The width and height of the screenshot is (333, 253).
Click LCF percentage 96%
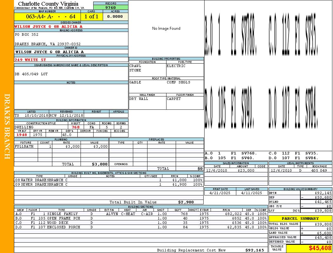(x=296, y=211)
